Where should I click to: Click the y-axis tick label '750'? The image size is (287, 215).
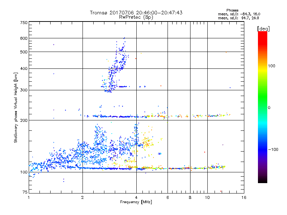pyautogui.click(x=24, y=23)
